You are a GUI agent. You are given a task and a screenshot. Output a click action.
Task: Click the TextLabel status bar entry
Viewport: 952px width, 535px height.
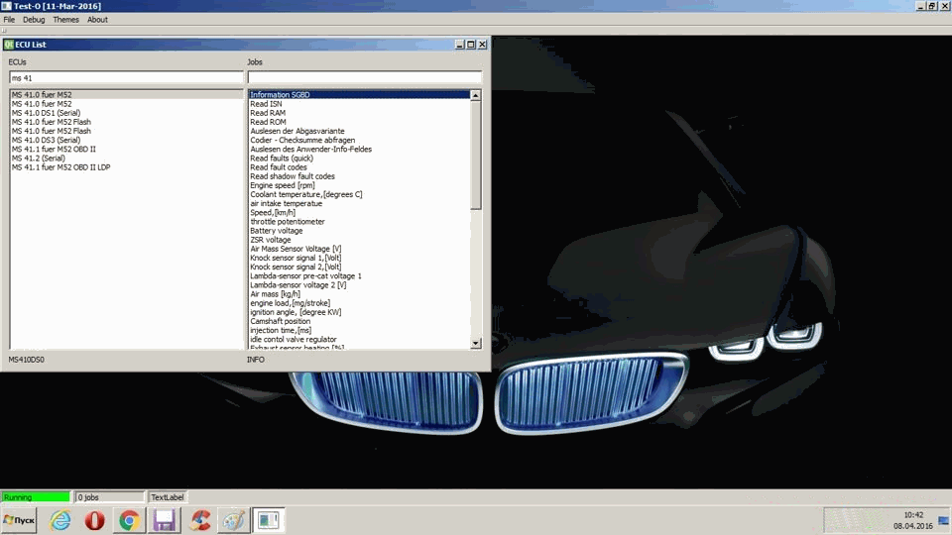tap(167, 496)
